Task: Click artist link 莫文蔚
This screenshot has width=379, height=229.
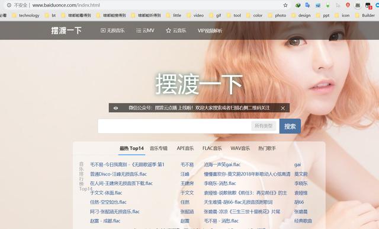Action: 301,174
